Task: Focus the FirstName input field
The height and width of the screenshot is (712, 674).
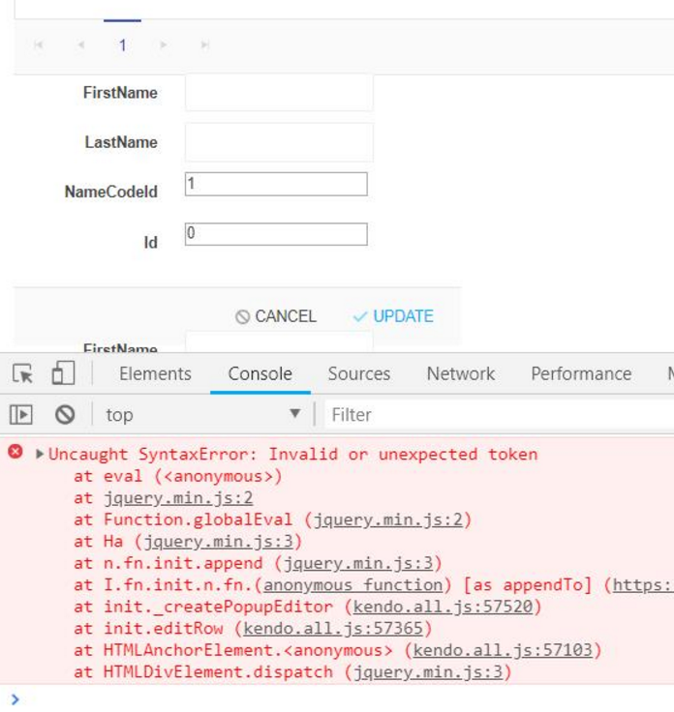Action: (279, 93)
